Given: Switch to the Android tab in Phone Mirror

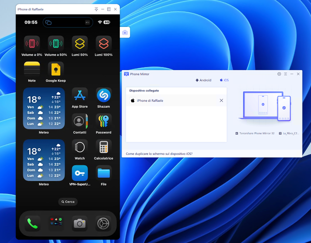Looking at the screenshot, I should tap(203, 80).
